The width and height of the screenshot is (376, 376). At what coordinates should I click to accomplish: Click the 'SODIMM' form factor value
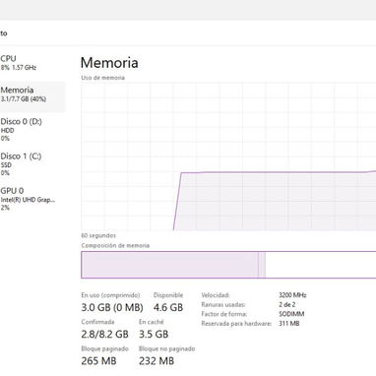[291, 314]
